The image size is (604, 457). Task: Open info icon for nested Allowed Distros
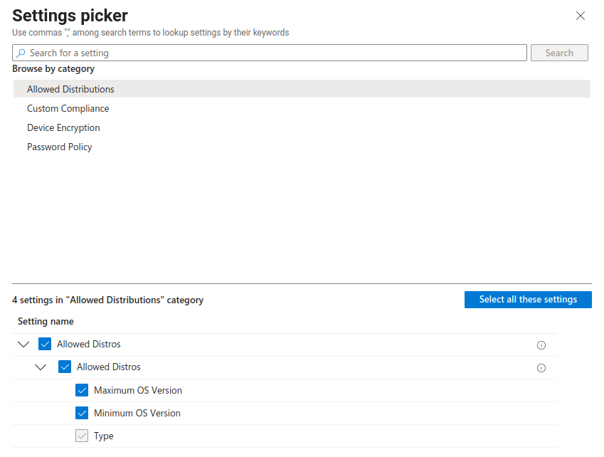coord(541,368)
